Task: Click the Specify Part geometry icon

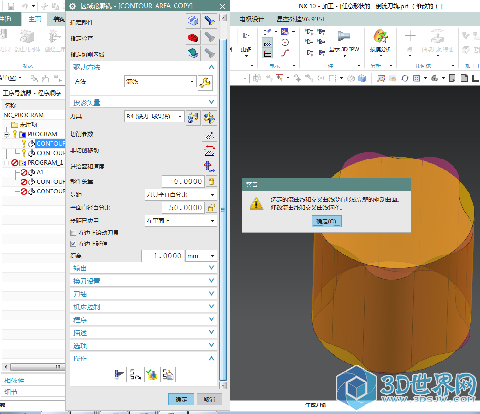Action: [x=193, y=21]
